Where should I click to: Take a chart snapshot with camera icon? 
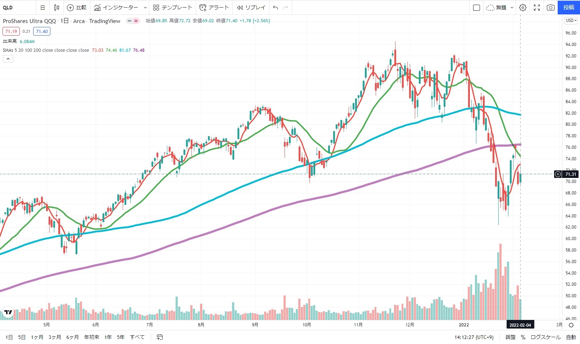click(550, 8)
